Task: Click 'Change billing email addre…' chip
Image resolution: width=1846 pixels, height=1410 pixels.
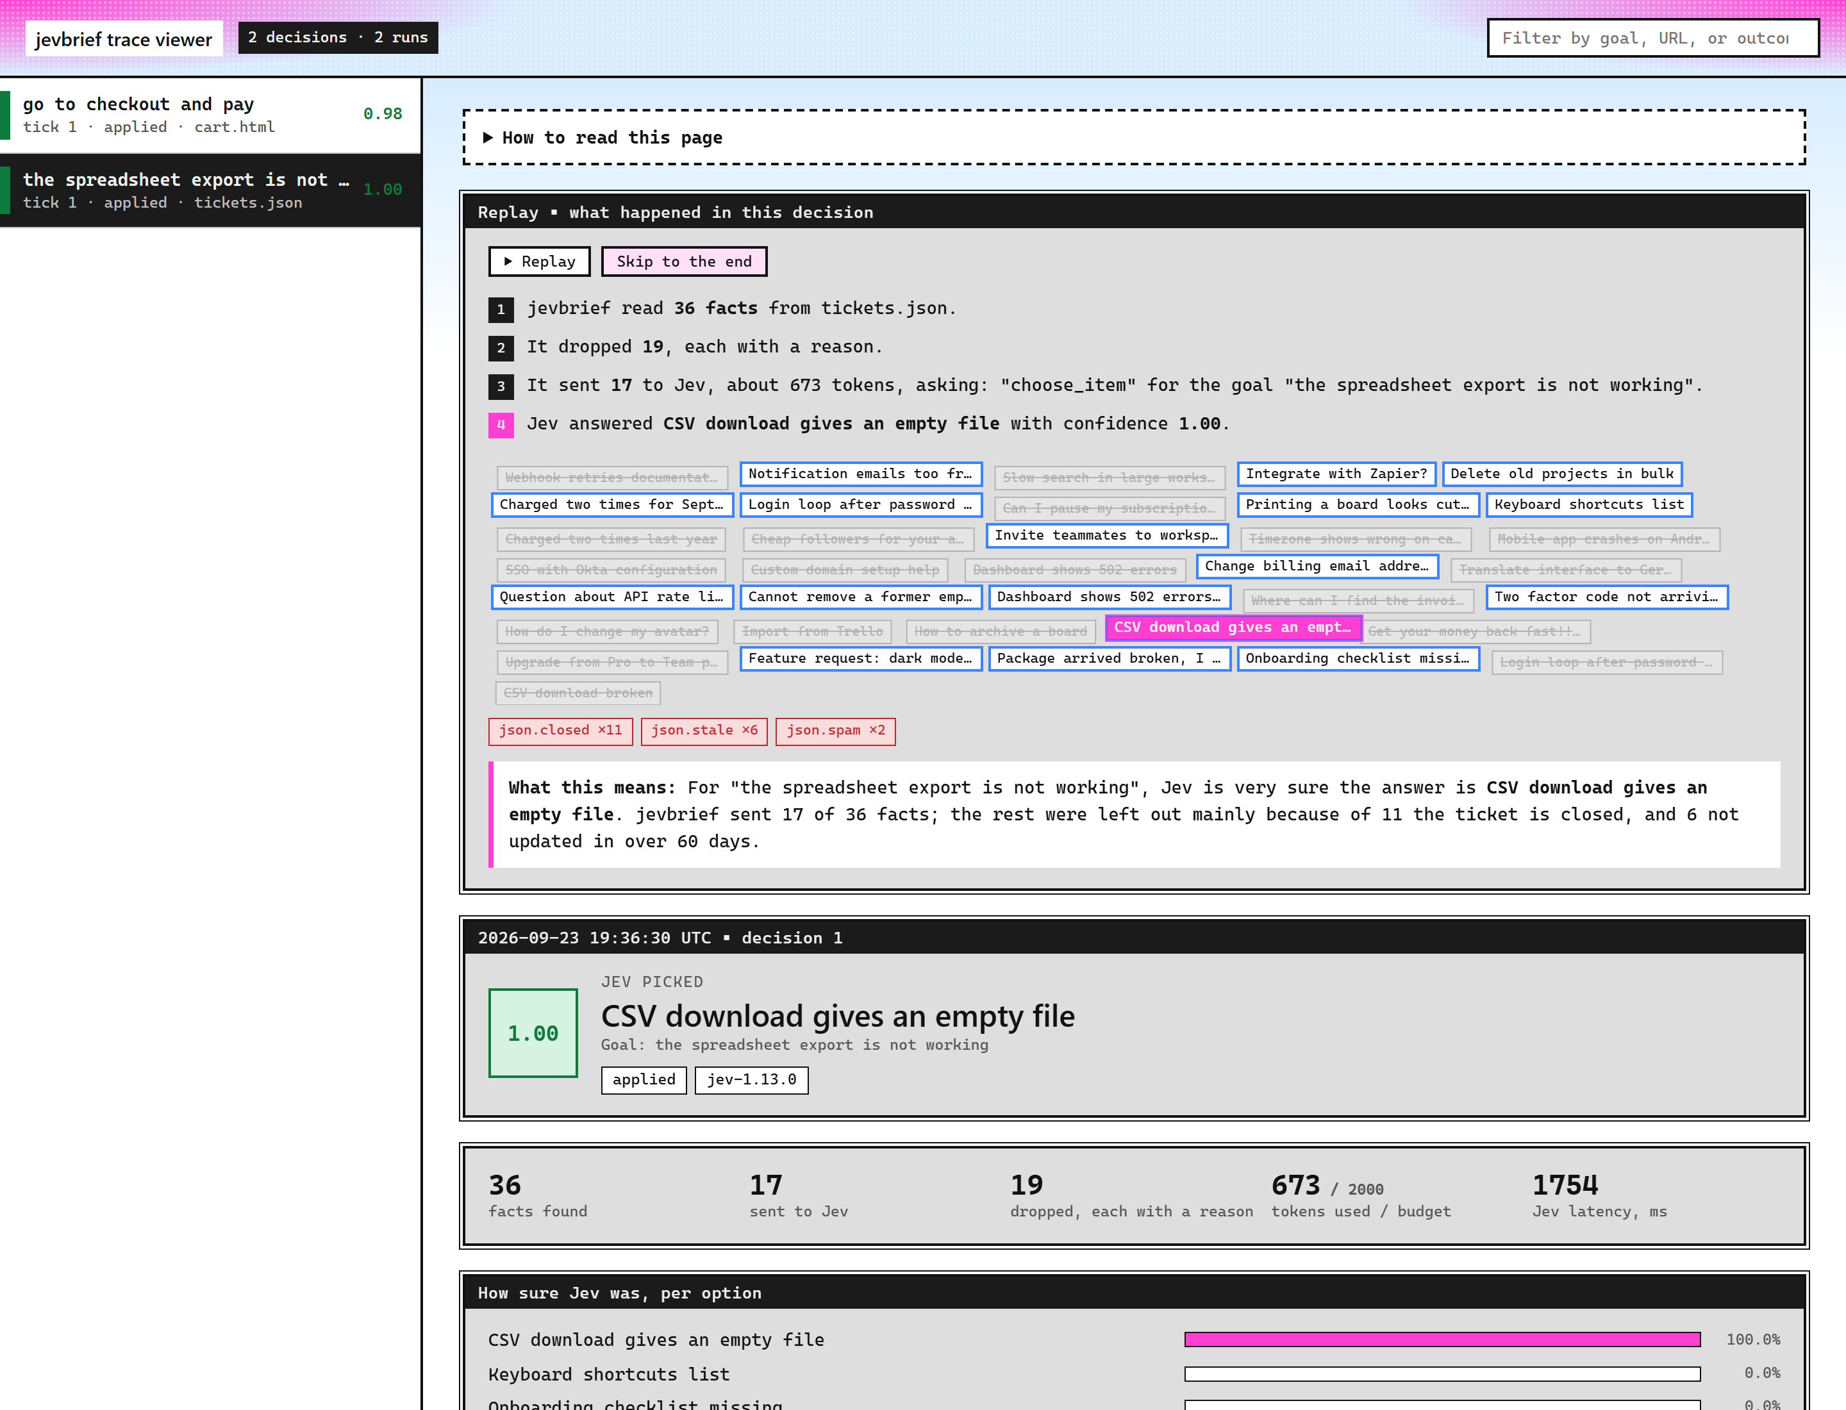Action: tap(1317, 567)
